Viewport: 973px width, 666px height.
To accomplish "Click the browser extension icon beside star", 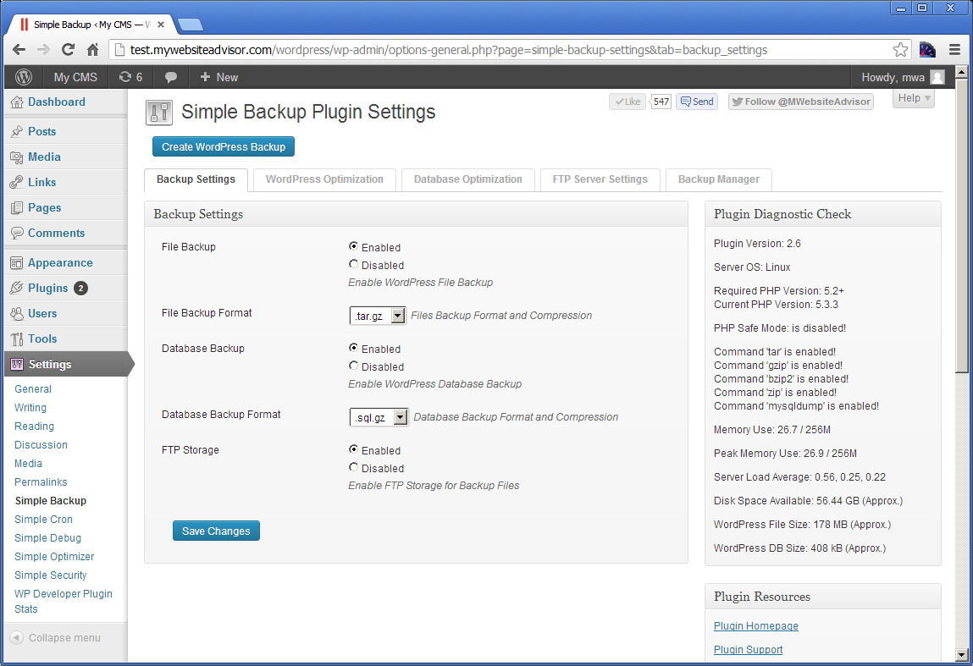I will tap(927, 50).
